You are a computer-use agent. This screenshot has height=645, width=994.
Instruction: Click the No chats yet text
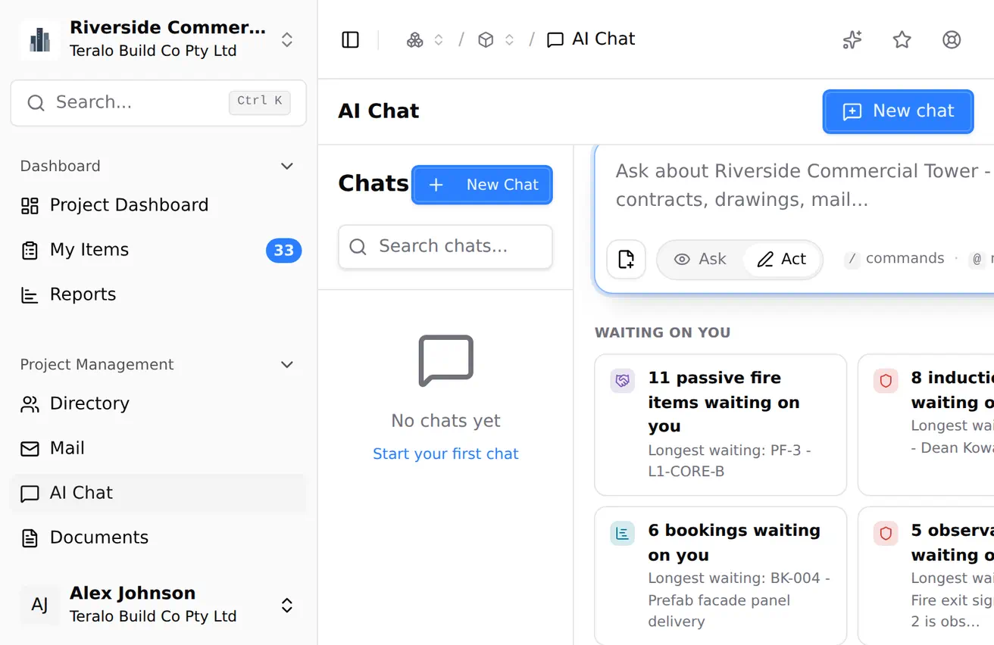point(445,421)
